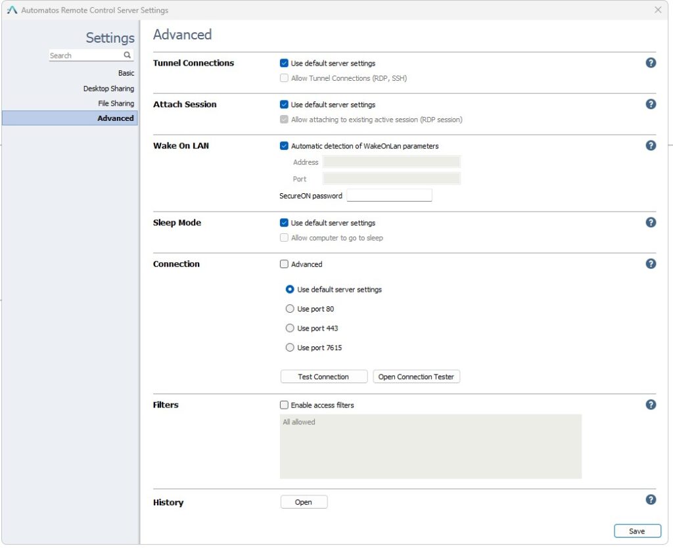Enable access filters
673x548 pixels.
[x=284, y=405]
